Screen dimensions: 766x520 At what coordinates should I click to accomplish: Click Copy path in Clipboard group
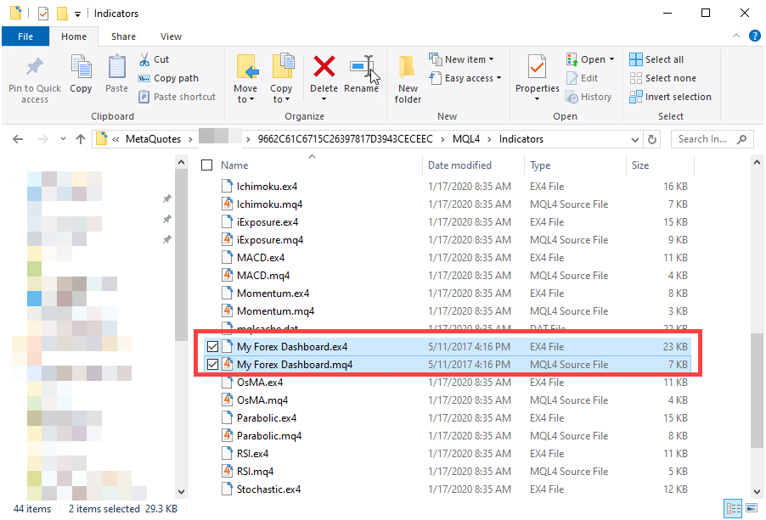pos(168,78)
